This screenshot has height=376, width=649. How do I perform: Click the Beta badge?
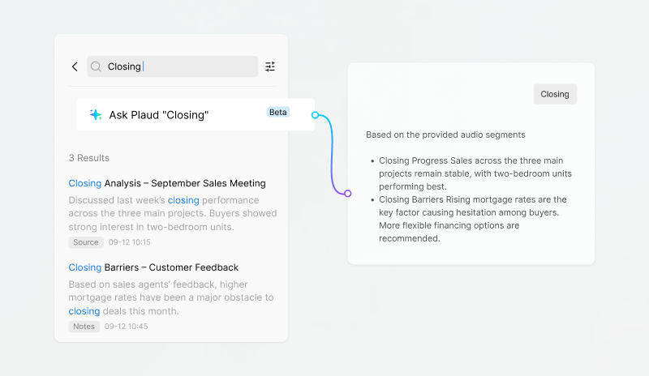pos(277,112)
